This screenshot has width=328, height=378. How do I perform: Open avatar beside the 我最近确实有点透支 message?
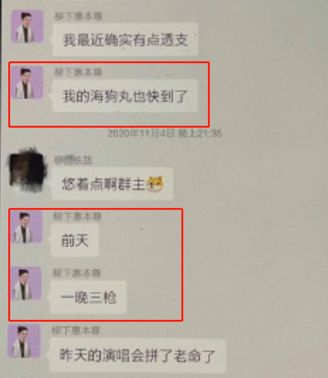[x=27, y=27]
